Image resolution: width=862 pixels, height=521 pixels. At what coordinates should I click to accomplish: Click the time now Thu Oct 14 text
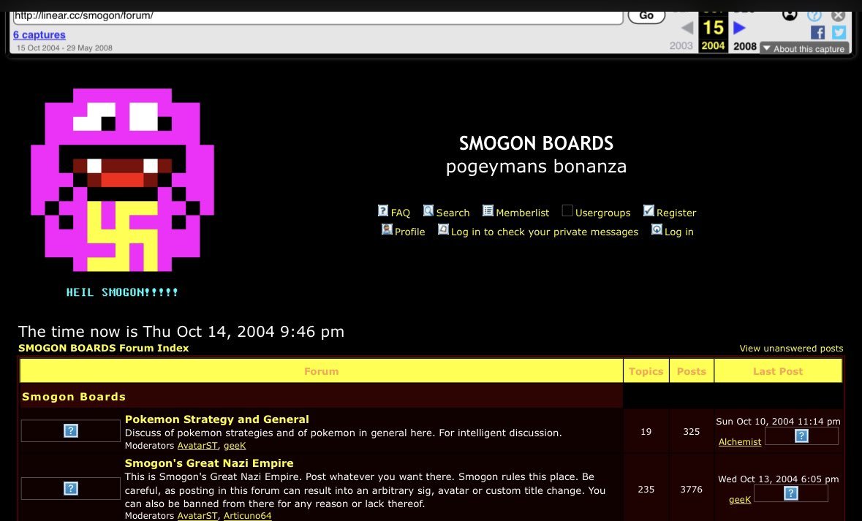[x=181, y=332]
